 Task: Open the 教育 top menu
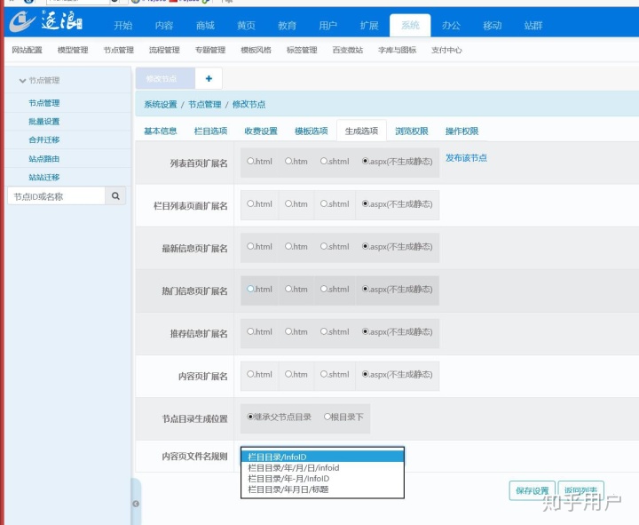288,26
